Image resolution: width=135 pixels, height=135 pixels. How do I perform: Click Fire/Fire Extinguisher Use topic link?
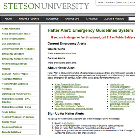pyautogui.click(x=66, y=99)
